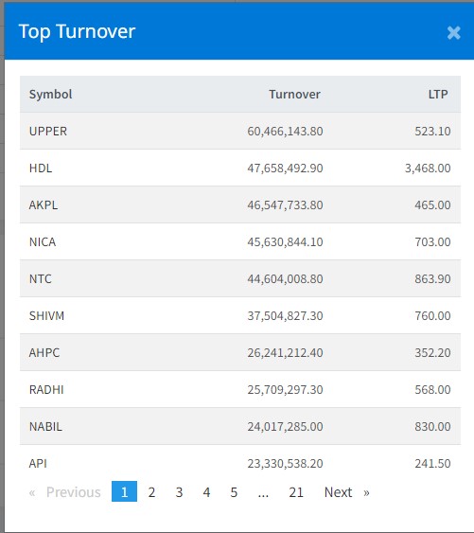
Task: Select the UPPER symbol row
Action: click(240, 131)
